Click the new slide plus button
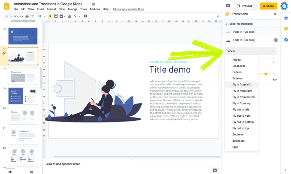Viewport: 291px width, 174px height. click(x=7, y=16)
